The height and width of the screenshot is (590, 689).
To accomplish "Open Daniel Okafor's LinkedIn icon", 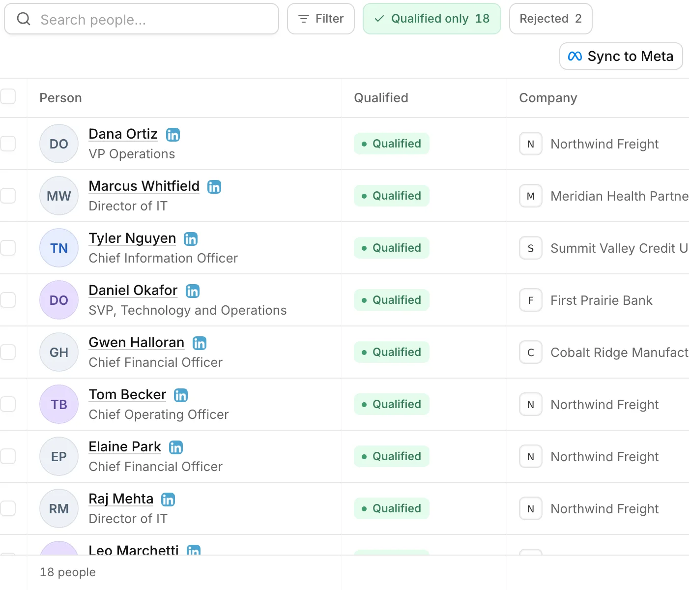I will 193,291.
